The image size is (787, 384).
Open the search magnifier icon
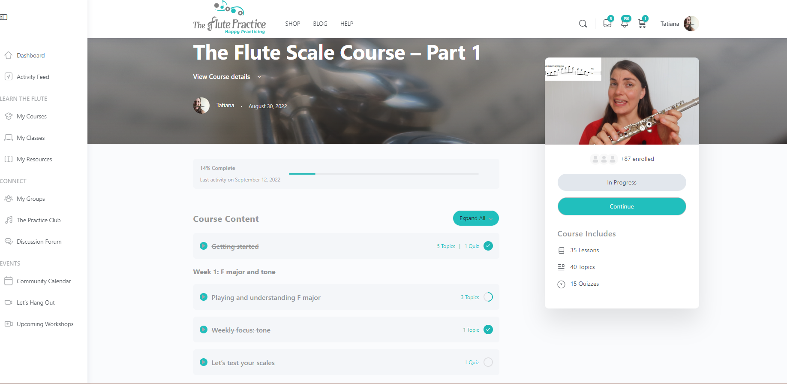(x=583, y=24)
